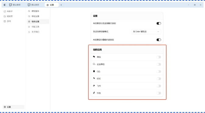The height and width of the screenshot is (113, 205).
Task: Enable the 钉钉 attach toggle
Action: click(x=159, y=79)
